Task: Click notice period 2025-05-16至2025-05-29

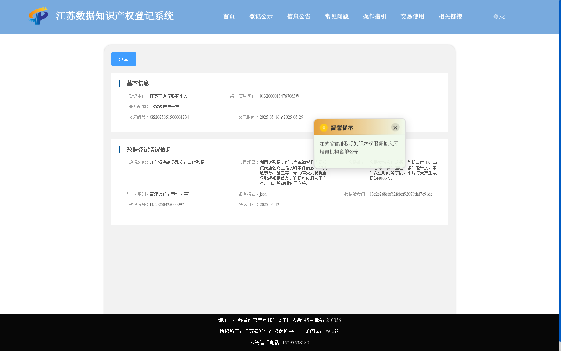Action: 281,117
